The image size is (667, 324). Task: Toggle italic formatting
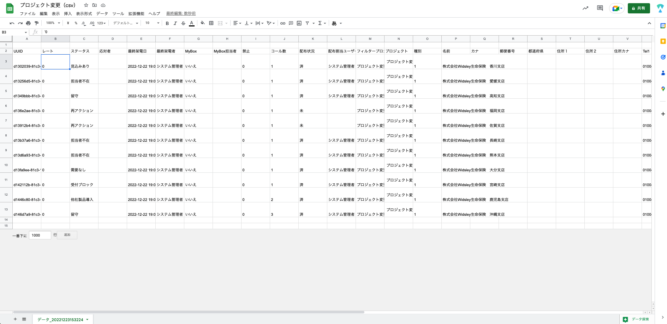point(175,23)
